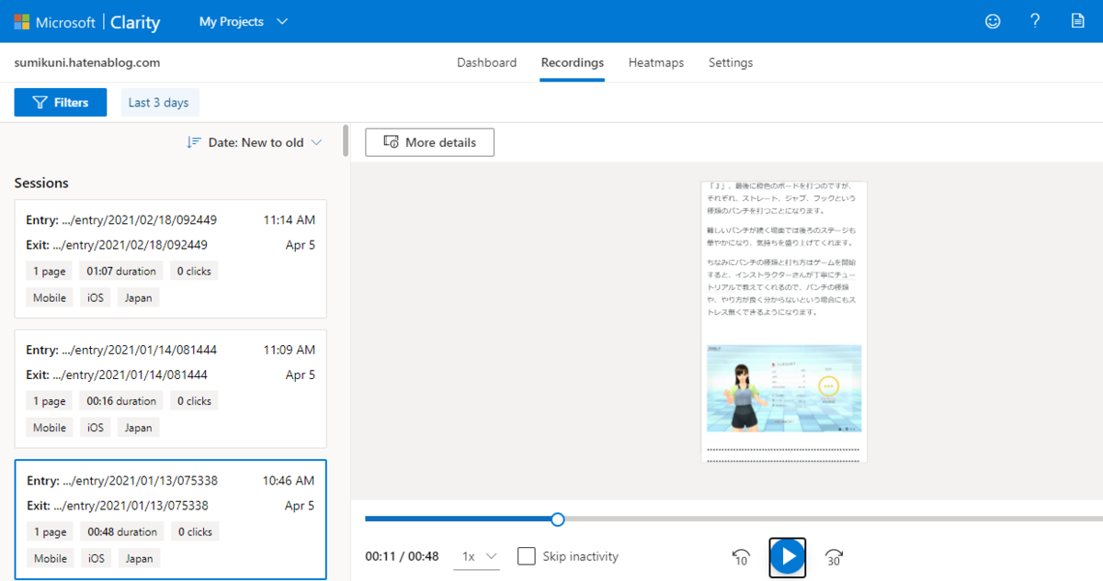
Task: Click the More details button
Action: 429,142
